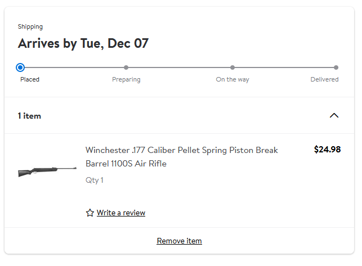Screen dimensions: 362x266
Task: Click the Shipping label
Action: point(30,27)
